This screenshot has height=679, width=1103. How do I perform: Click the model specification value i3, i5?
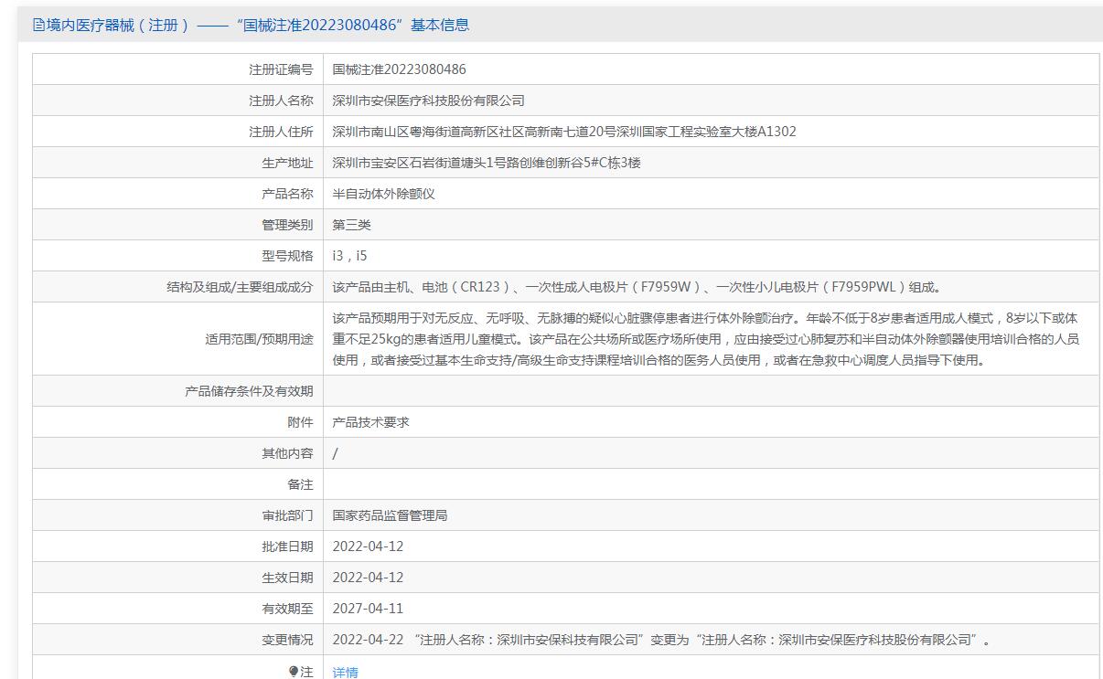[349, 256]
